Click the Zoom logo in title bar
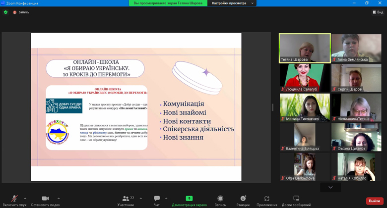Viewport: 387px width, 208px height. [x=2, y=3]
